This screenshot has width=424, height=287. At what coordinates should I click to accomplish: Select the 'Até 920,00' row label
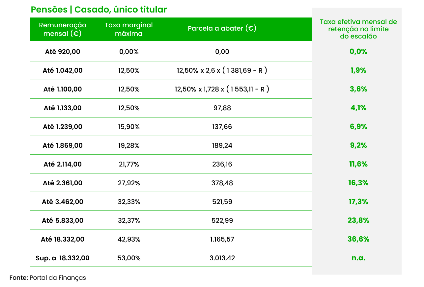pos(63,52)
